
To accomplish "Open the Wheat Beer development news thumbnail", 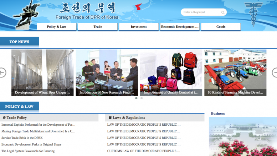I will (x=42, y=72).
